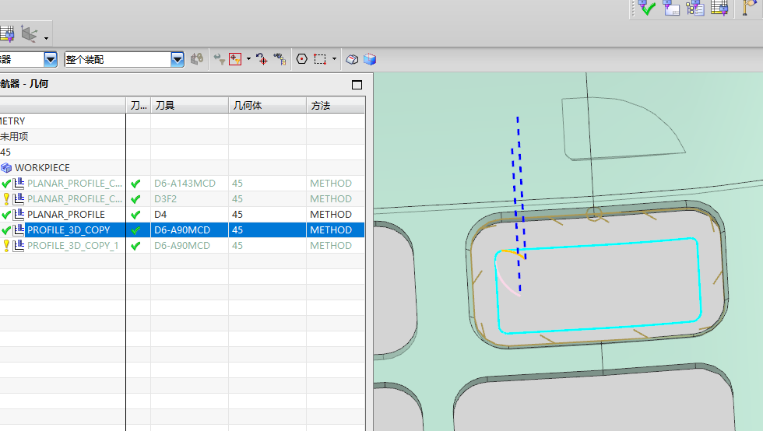Click the hexagon snap point icon

(301, 59)
